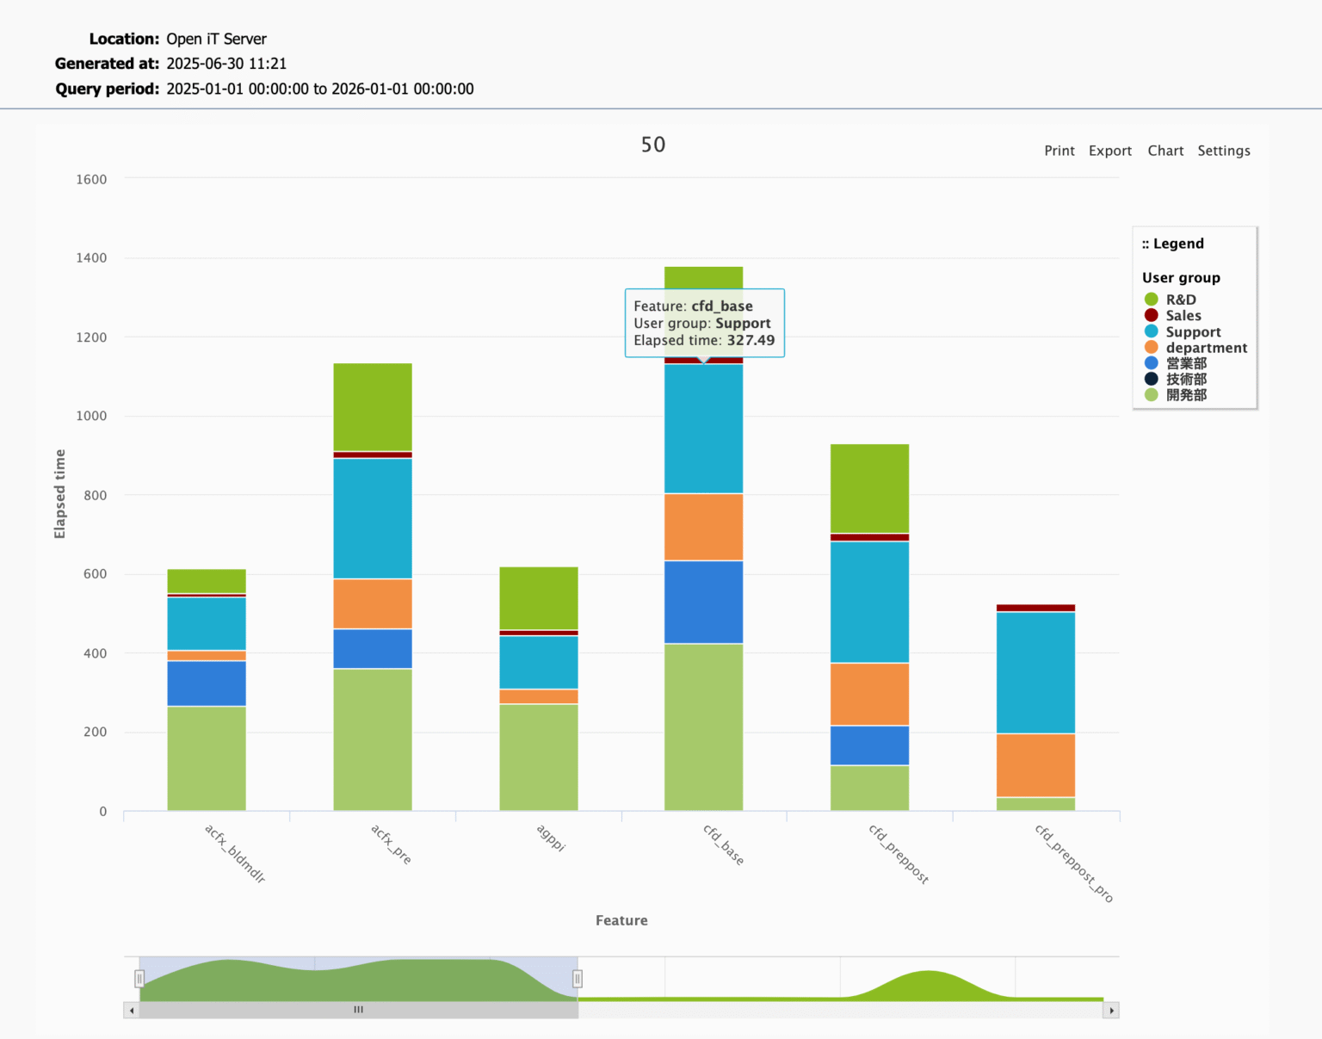Click the R&D segment of acfx_pre bar
The image size is (1322, 1039).
373,406
